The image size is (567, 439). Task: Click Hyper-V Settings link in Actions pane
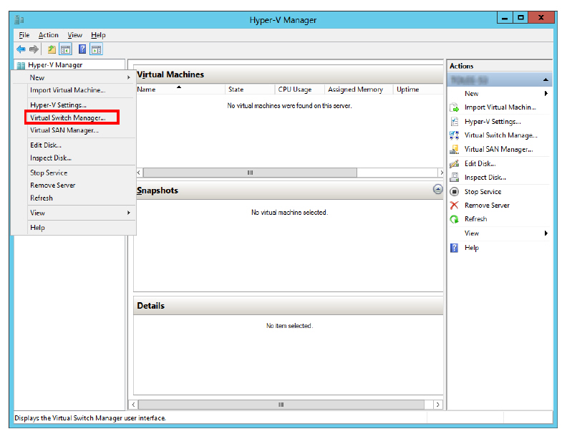493,122
